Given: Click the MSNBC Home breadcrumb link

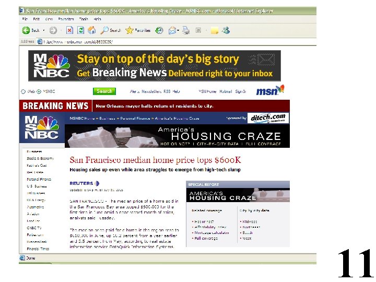Looking at the screenshot, I should (83, 118).
